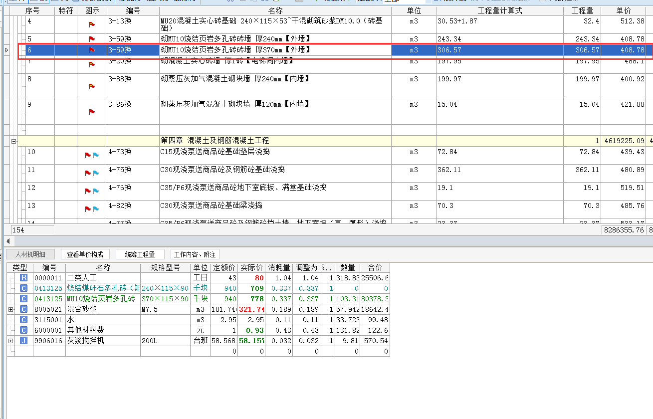Image resolution: width=653 pixels, height=419 pixels.
Task: Click unit price 519.51 in row 12
Action: click(x=623, y=191)
